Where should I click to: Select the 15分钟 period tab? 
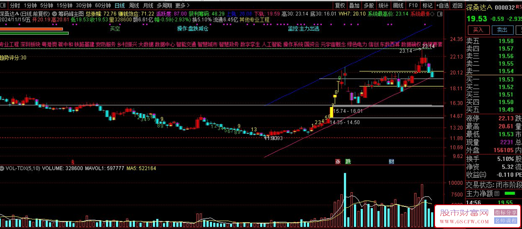[64, 6]
